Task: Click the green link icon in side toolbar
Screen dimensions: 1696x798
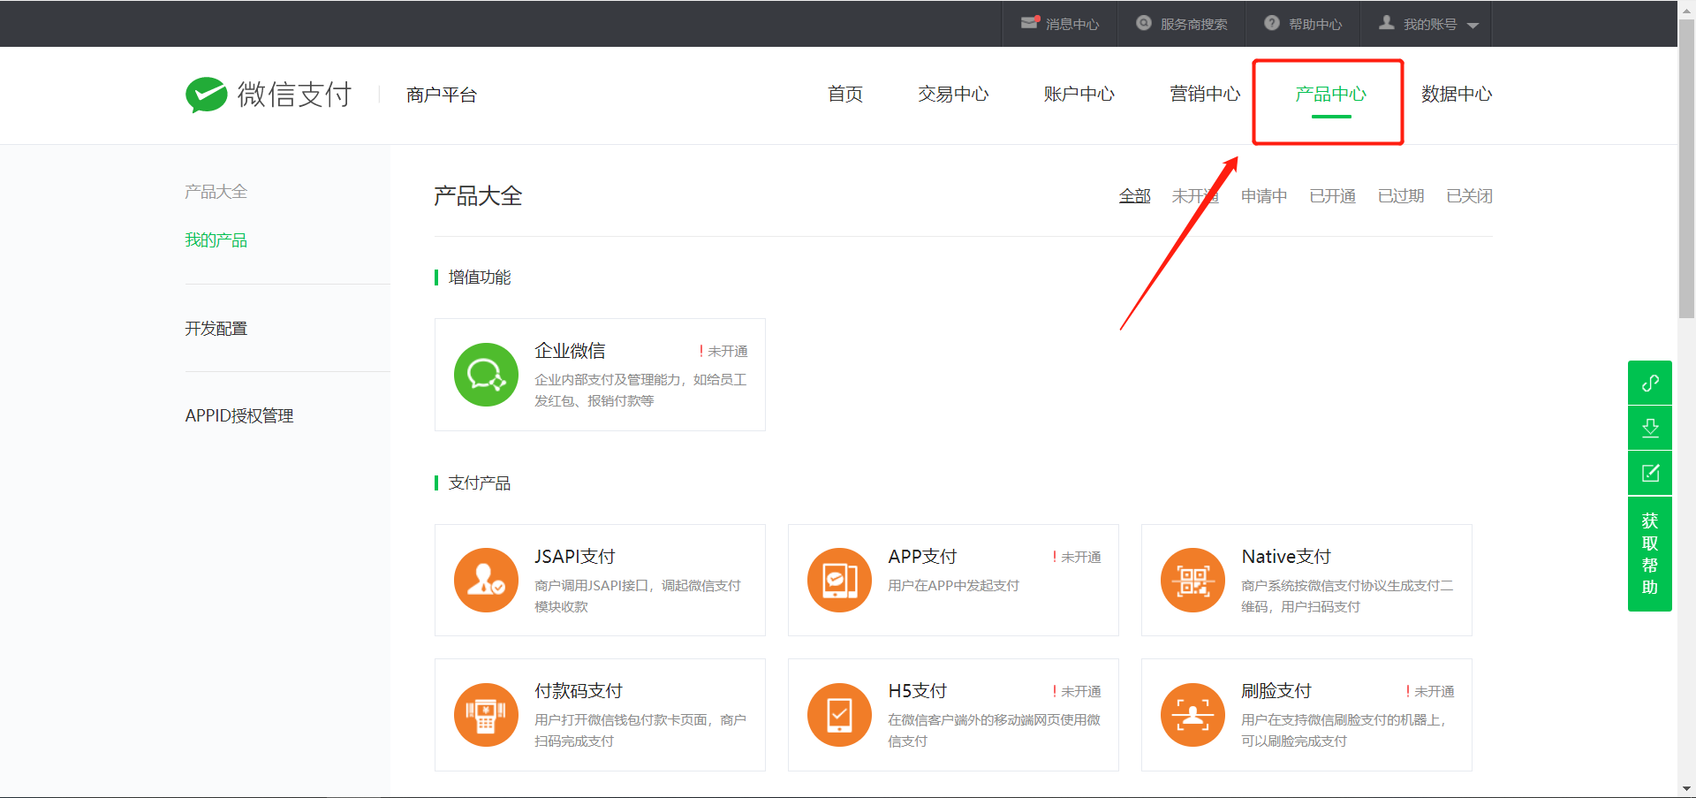Action: pos(1650,383)
